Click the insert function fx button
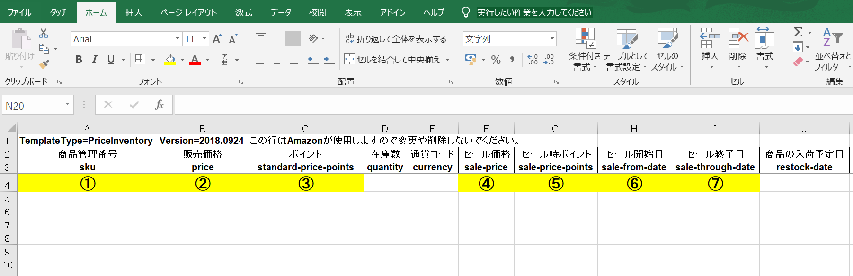This screenshot has width=853, height=276. point(159,105)
